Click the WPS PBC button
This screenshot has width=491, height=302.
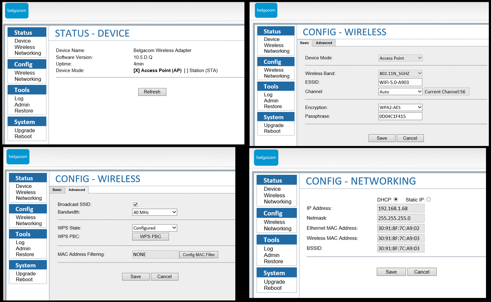click(150, 237)
